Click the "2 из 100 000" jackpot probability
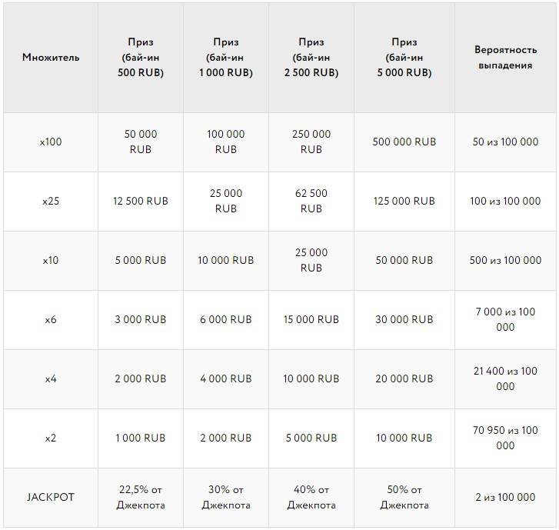The image size is (559, 530). tap(504, 497)
